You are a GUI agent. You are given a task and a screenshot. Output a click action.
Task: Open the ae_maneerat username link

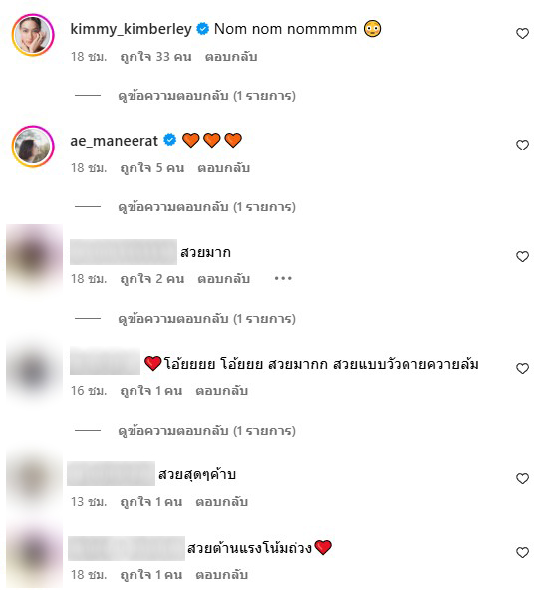(114, 141)
